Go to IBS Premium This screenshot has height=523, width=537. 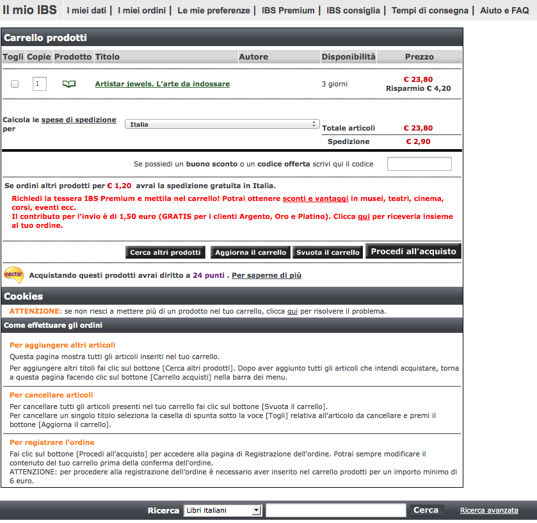(x=288, y=11)
